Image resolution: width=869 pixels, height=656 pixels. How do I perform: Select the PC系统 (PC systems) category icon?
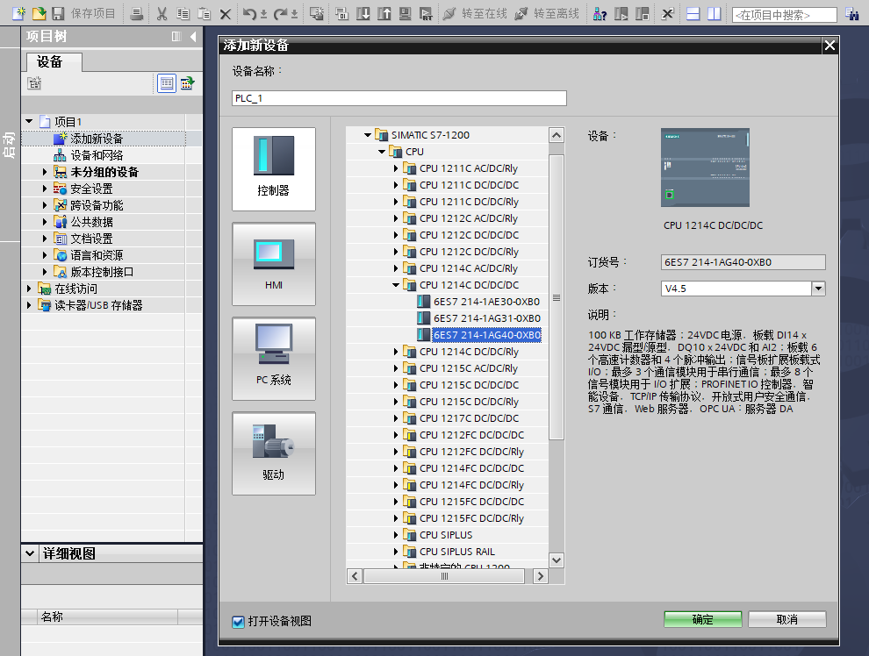pyautogui.click(x=273, y=358)
